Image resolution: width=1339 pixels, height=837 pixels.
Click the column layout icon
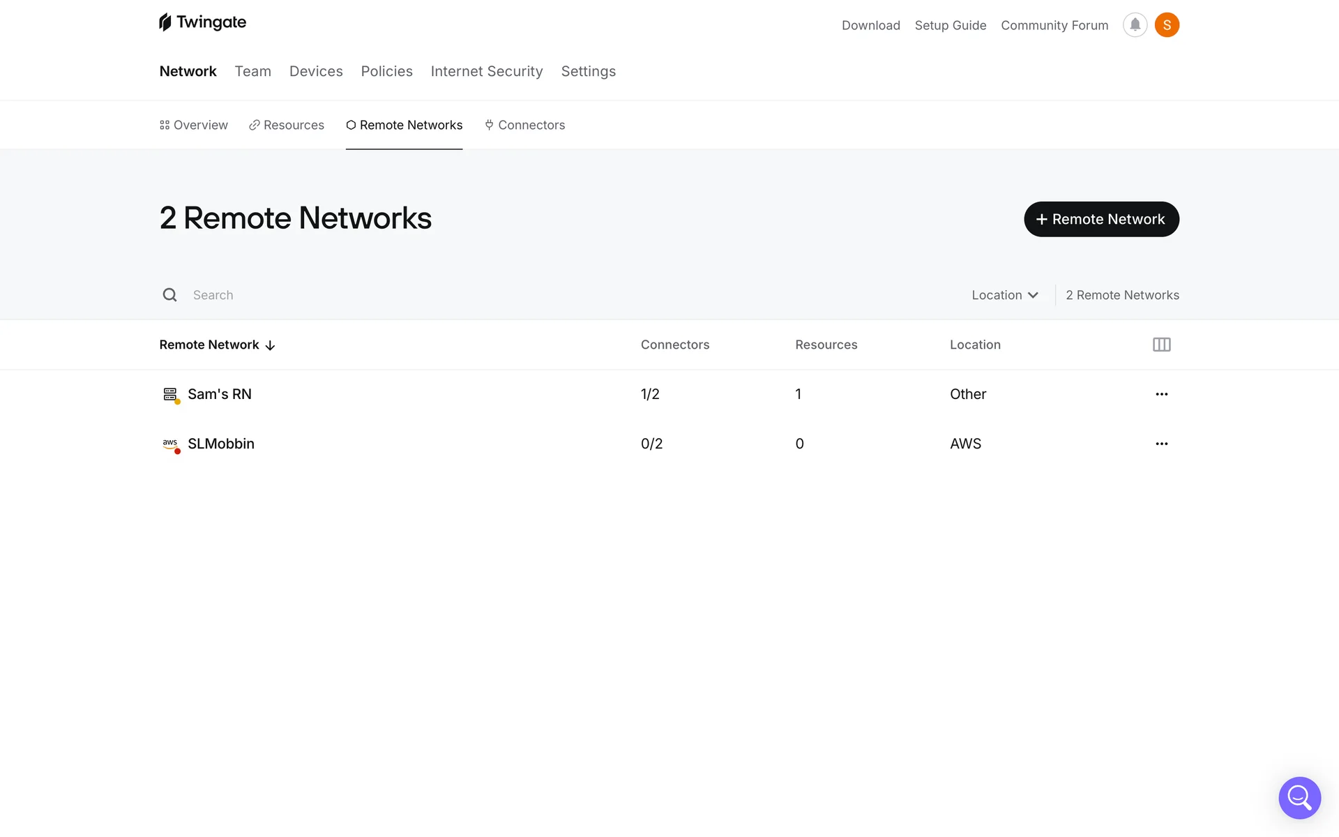point(1161,345)
